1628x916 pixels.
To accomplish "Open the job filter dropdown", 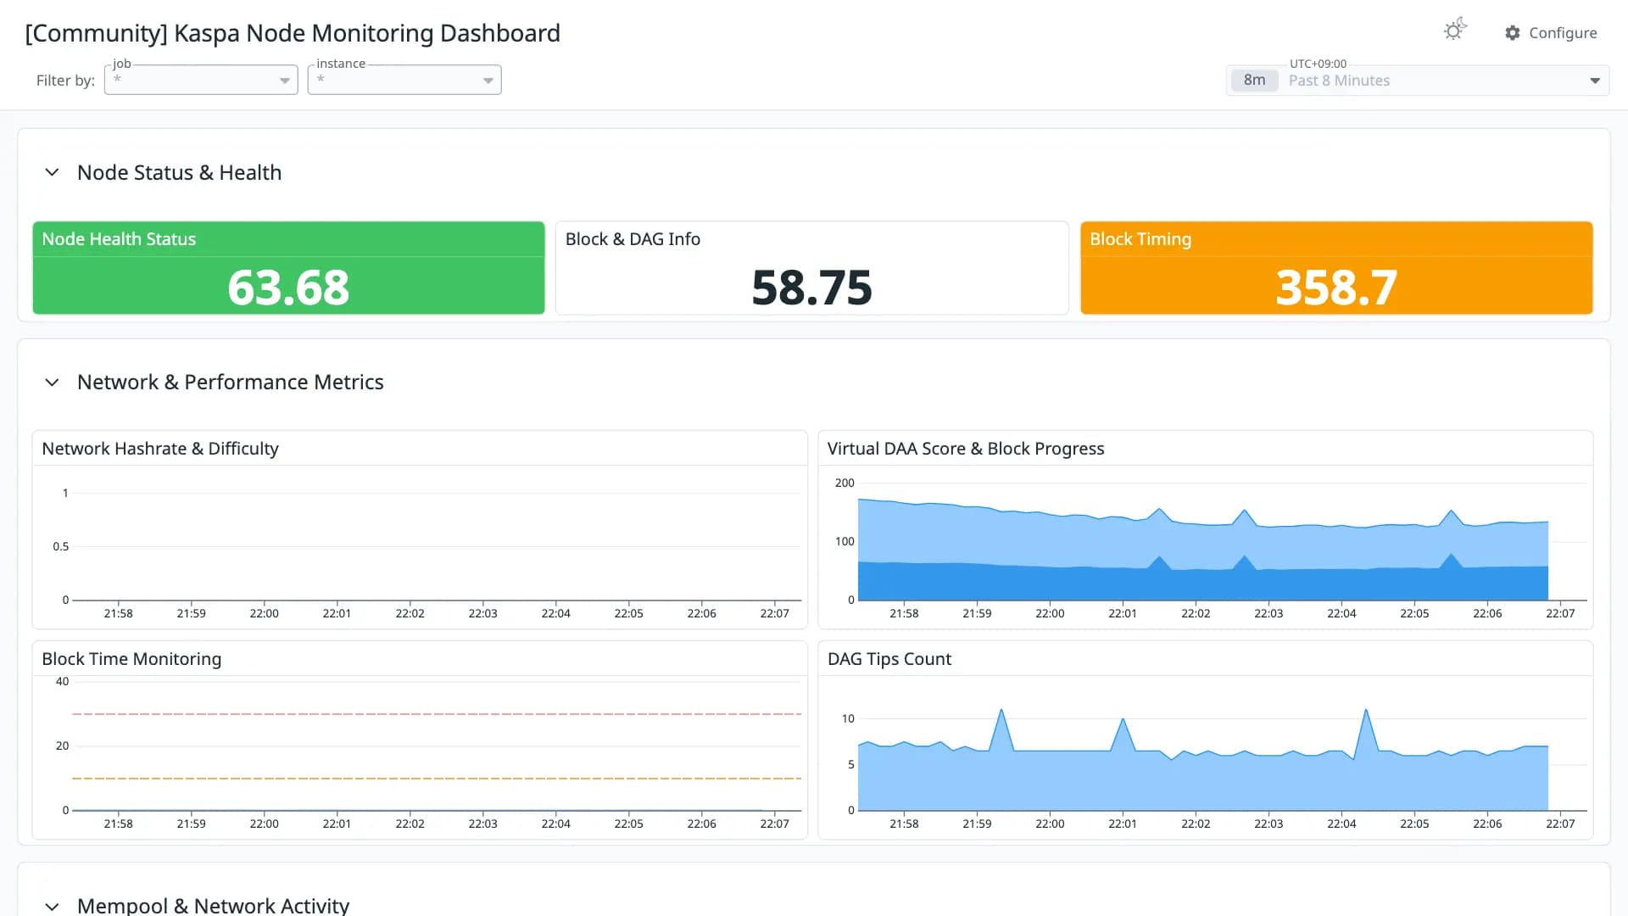I will click(201, 80).
